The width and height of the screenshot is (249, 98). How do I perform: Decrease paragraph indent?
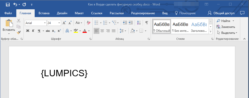point(125,23)
